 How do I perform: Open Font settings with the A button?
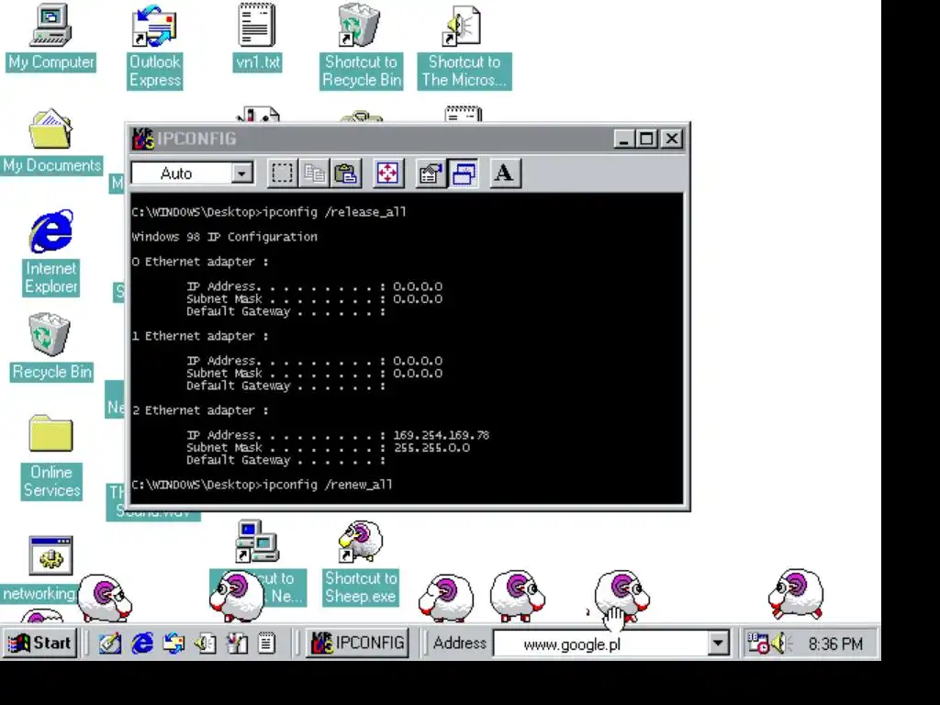tap(505, 173)
